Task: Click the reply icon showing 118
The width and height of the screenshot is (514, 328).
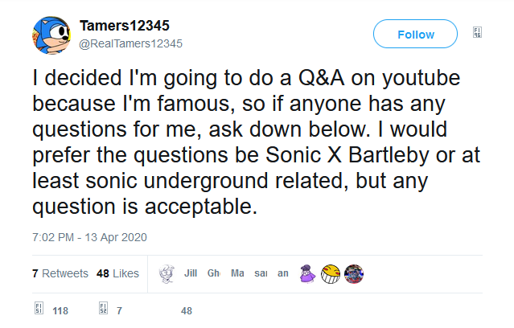Action: (x=39, y=310)
